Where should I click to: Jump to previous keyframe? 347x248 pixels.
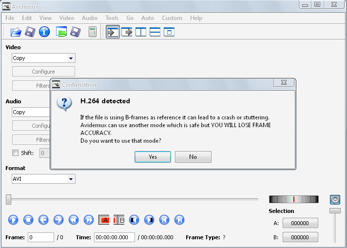[74, 220]
